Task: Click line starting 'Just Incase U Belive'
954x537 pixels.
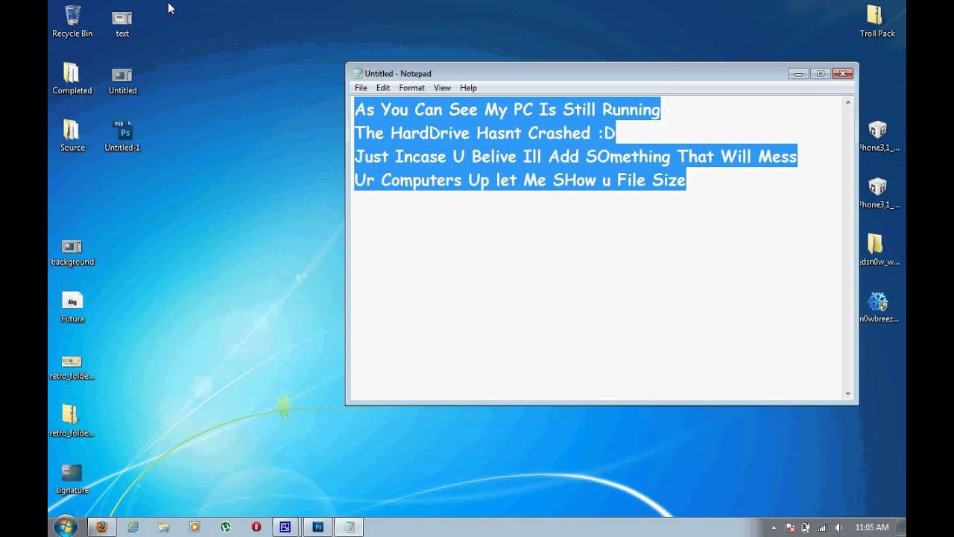Action: [x=575, y=157]
